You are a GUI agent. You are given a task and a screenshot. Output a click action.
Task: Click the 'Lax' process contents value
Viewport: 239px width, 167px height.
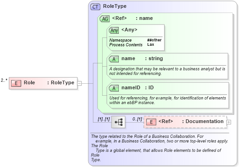[x=151, y=44]
